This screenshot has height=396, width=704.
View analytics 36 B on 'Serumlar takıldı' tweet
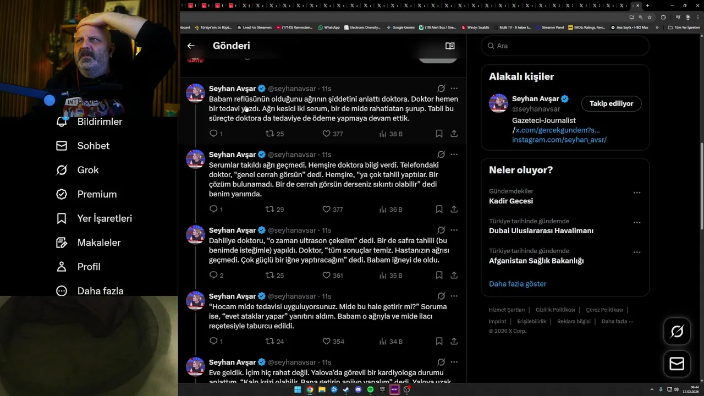pos(391,210)
